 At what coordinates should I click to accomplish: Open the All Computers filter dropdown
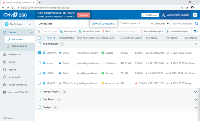(x=159, y=23)
